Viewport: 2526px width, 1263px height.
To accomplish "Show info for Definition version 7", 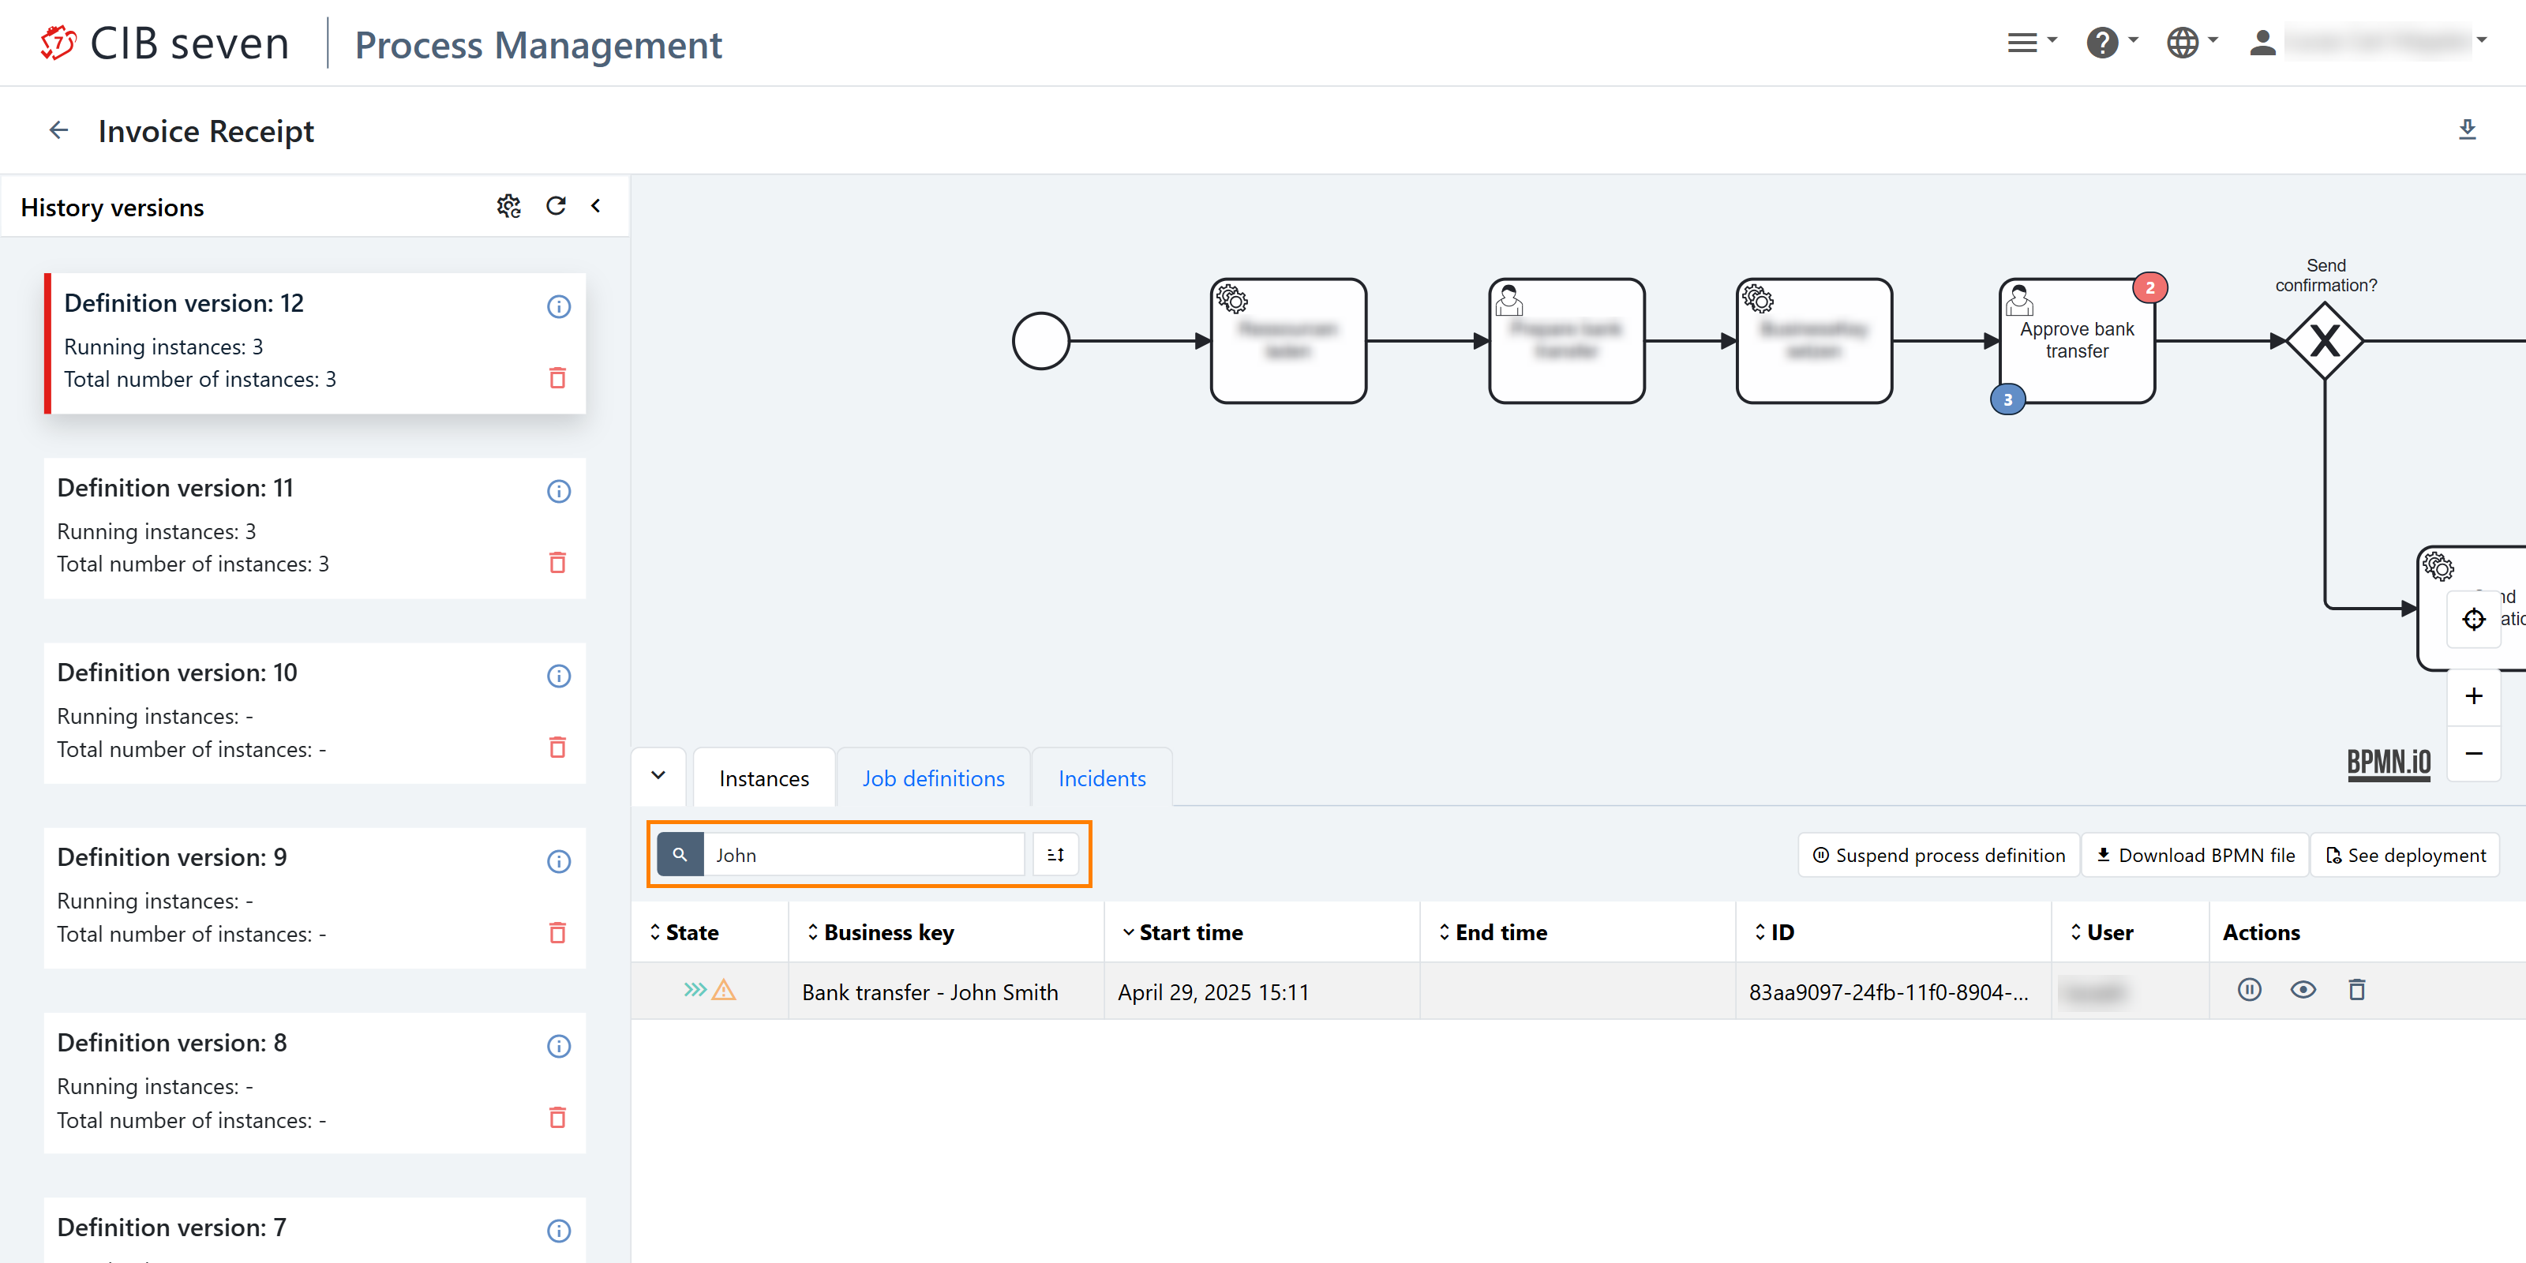I will (x=559, y=1231).
